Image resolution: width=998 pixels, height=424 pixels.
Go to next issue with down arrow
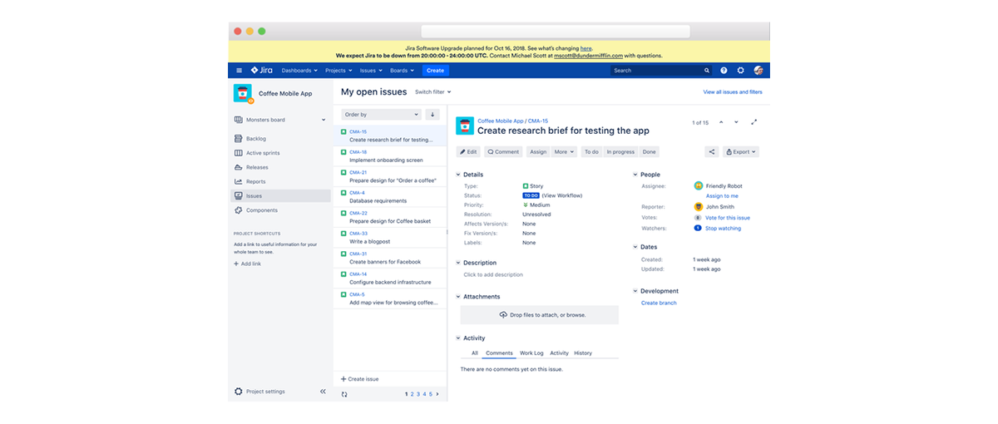pyautogui.click(x=736, y=122)
